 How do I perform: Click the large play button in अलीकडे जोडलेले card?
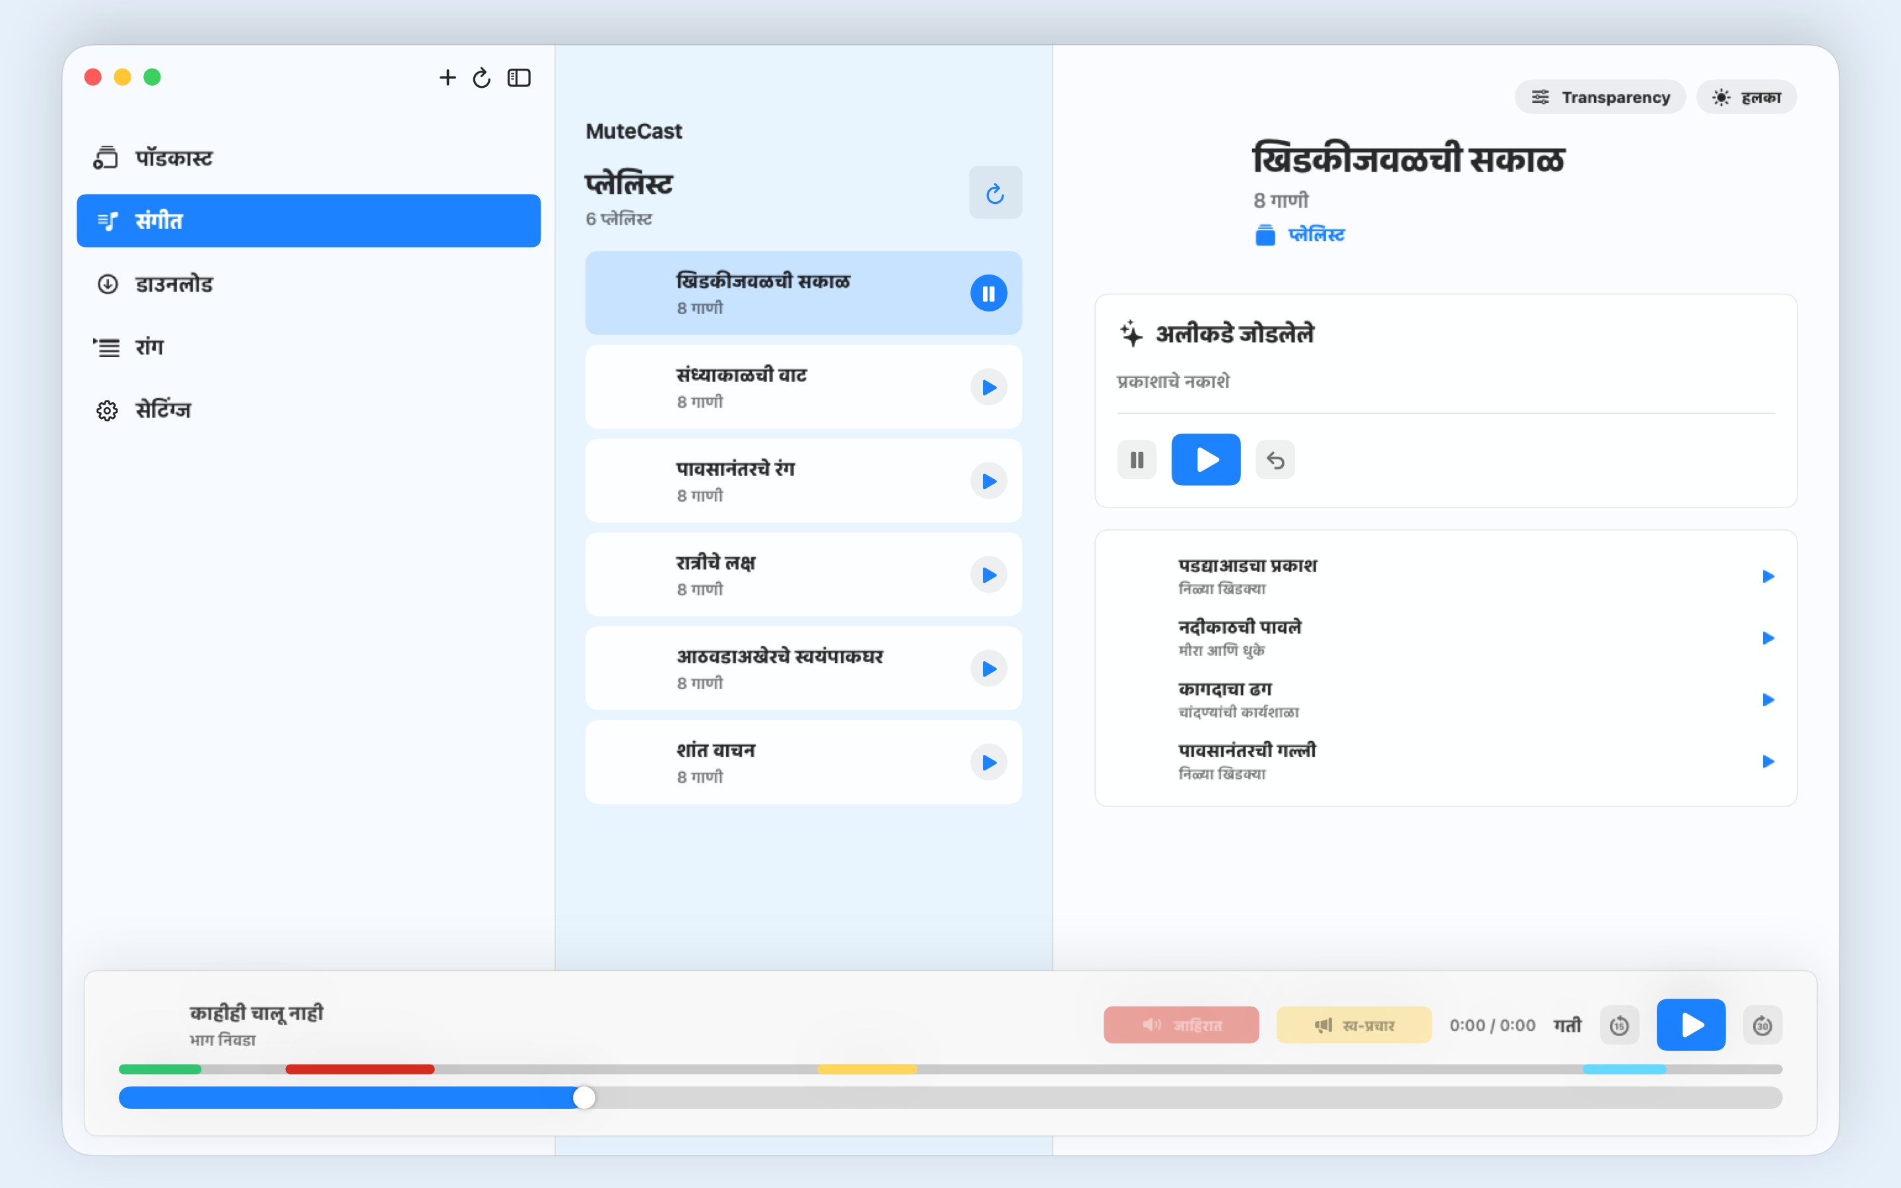(1205, 459)
